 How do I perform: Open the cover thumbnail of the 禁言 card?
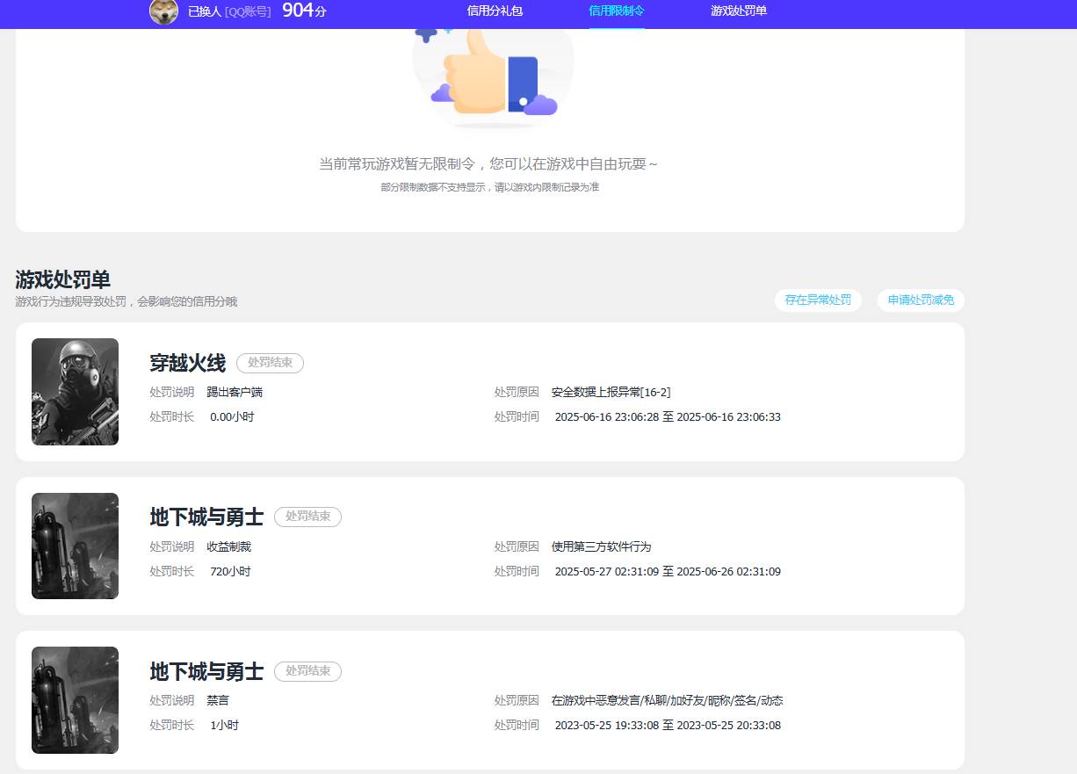(x=75, y=700)
